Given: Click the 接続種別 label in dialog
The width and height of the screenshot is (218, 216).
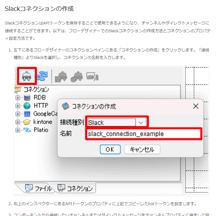Looking at the screenshot, I should (x=72, y=122).
